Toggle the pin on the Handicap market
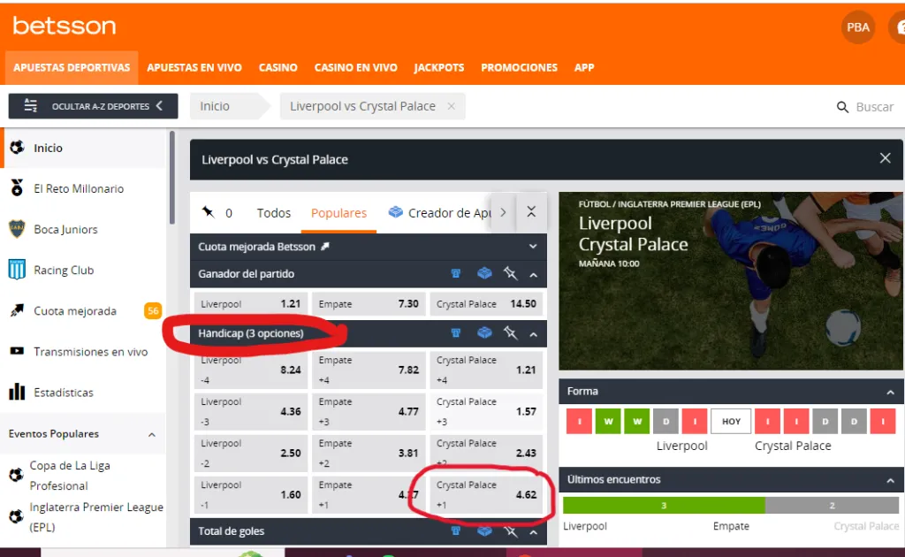This screenshot has height=557, width=905. 510,333
